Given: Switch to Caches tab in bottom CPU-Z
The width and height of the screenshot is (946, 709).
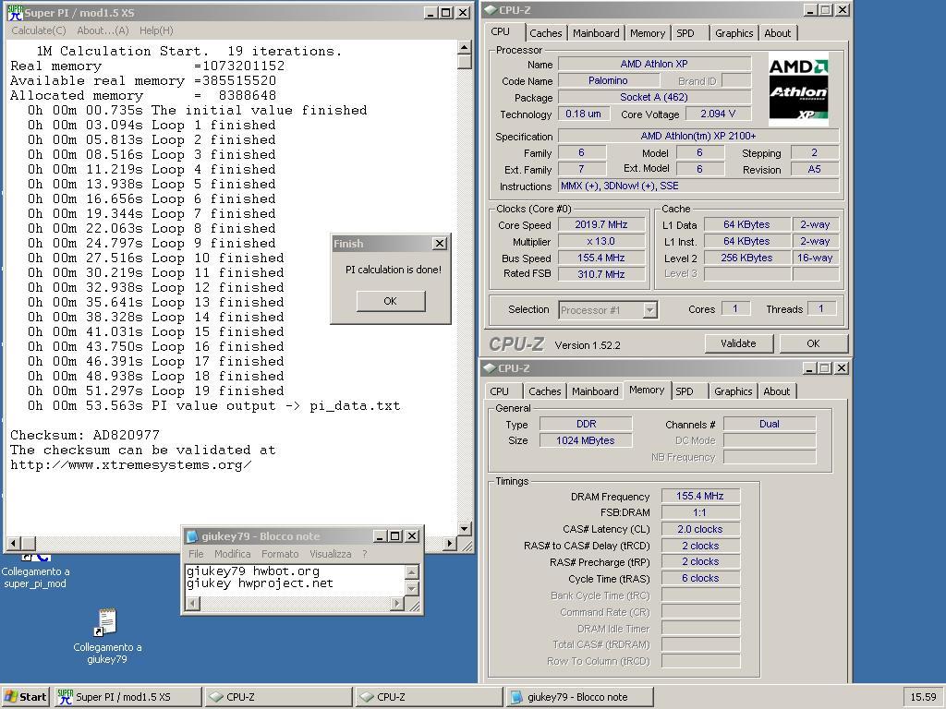Looking at the screenshot, I should (545, 391).
